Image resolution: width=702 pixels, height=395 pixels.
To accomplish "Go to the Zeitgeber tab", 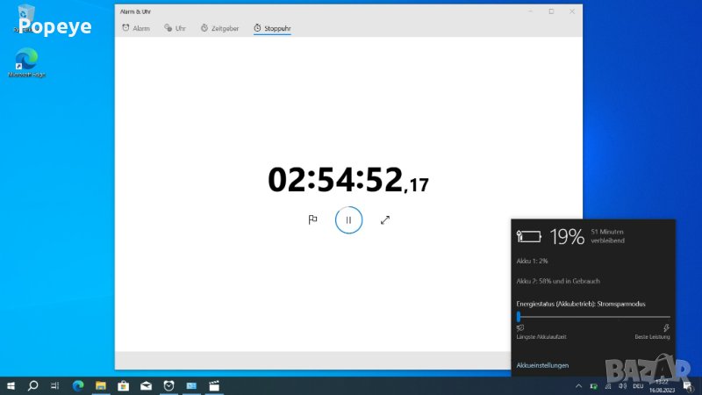I will (x=219, y=28).
